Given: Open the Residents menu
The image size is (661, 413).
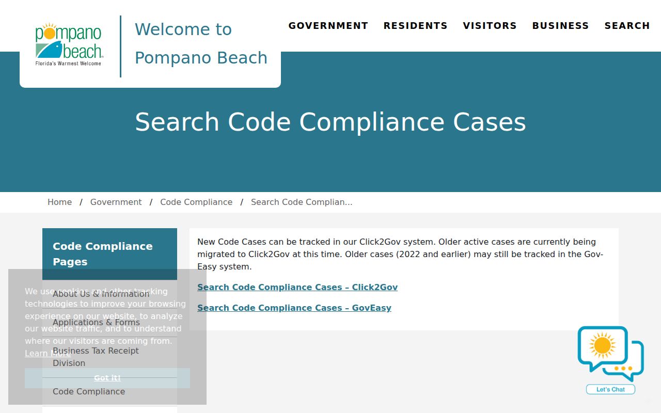Looking at the screenshot, I should coord(415,26).
